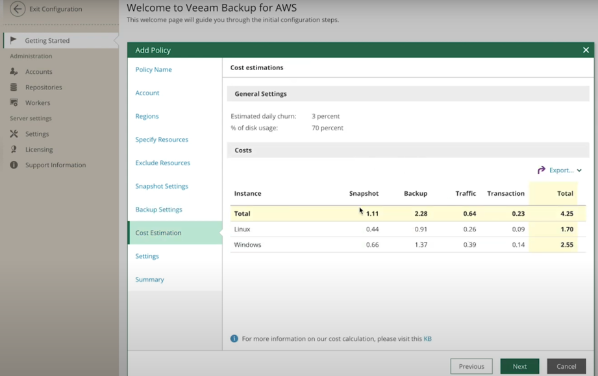The width and height of the screenshot is (598, 376).
Task: Click the Export arrow icon
Action: [541, 170]
